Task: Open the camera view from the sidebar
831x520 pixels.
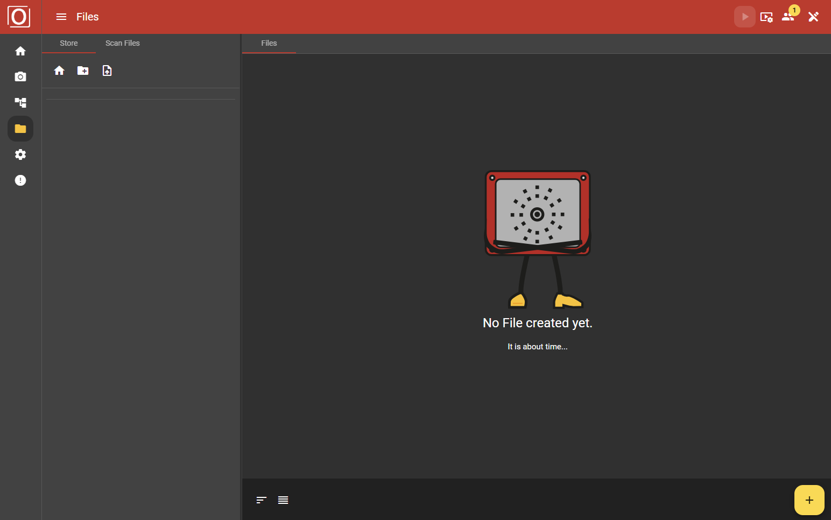Action: [x=20, y=76]
